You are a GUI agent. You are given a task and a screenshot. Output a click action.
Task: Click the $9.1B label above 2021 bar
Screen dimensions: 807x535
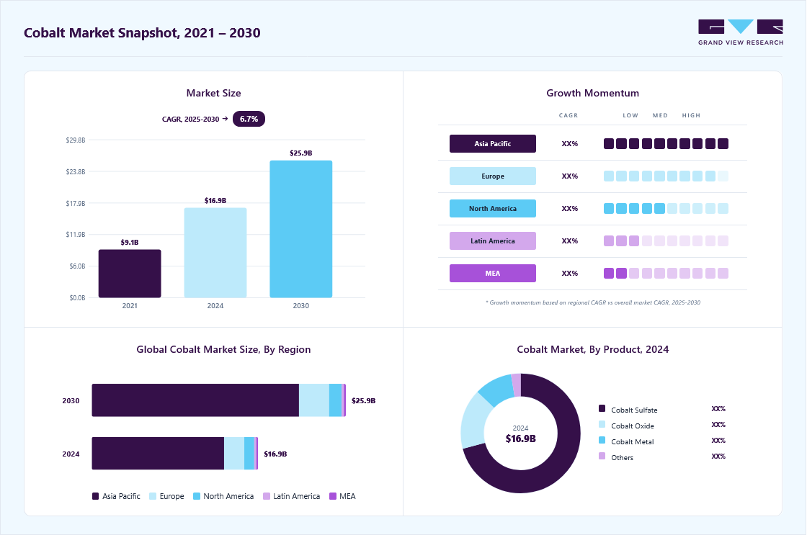(130, 242)
